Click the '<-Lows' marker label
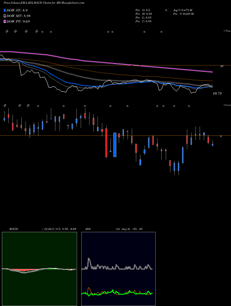The height and width of the screenshot is (306, 231). coord(227,105)
